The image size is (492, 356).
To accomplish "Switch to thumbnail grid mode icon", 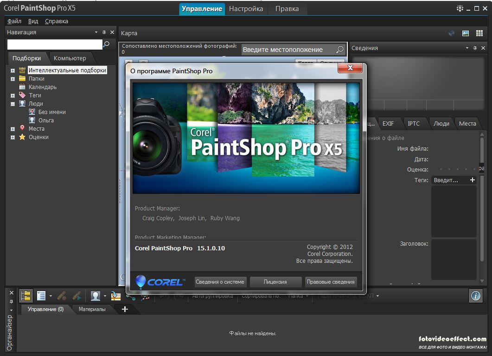I will 479,33.
